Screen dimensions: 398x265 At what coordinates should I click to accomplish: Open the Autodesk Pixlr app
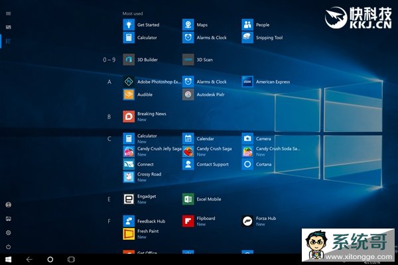point(188,95)
